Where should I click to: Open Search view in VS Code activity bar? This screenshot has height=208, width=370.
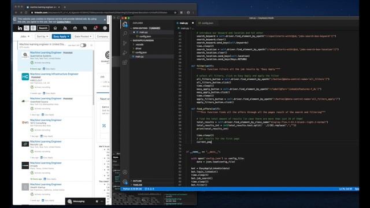tap(125, 34)
